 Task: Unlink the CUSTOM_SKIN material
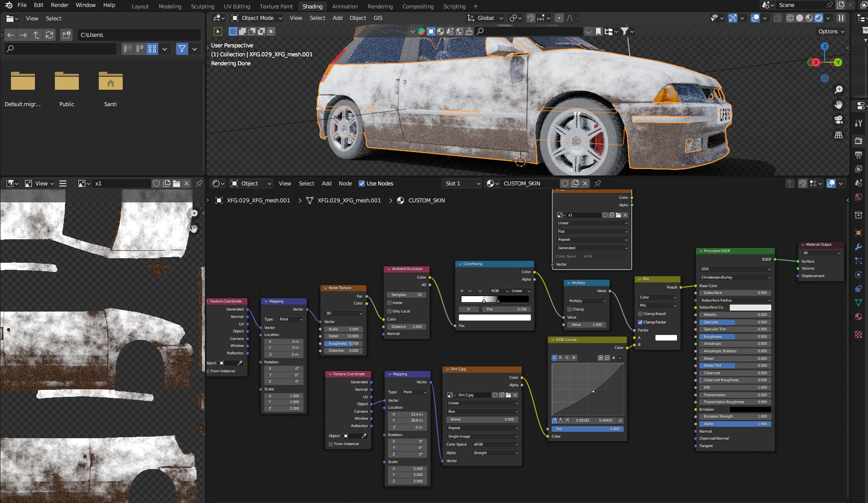[x=586, y=183]
